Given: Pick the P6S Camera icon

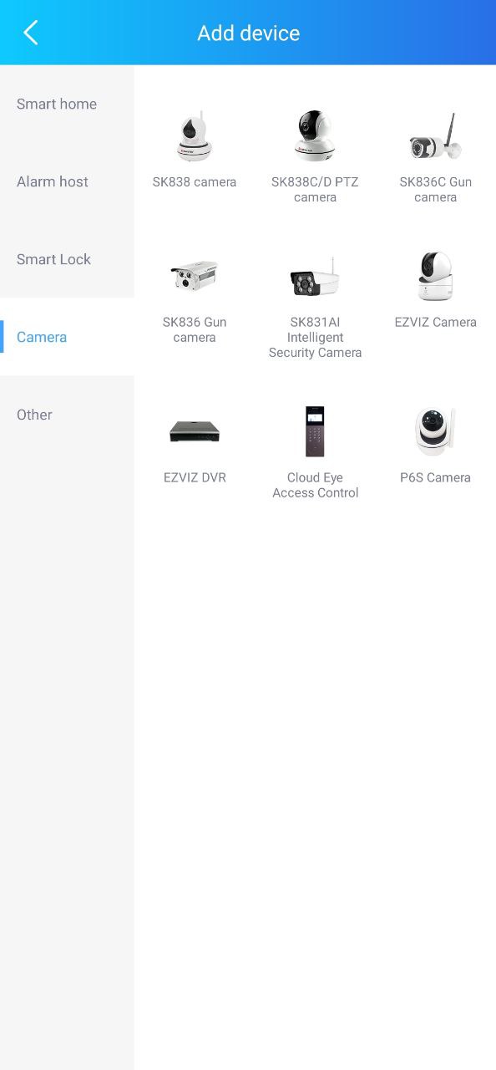Looking at the screenshot, I should 435,431.
